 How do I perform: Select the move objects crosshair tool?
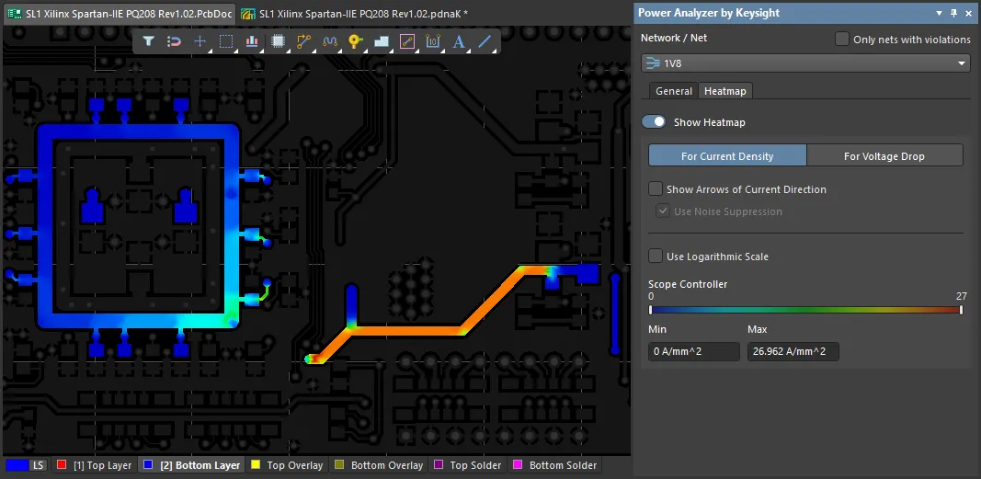(200, 41)
